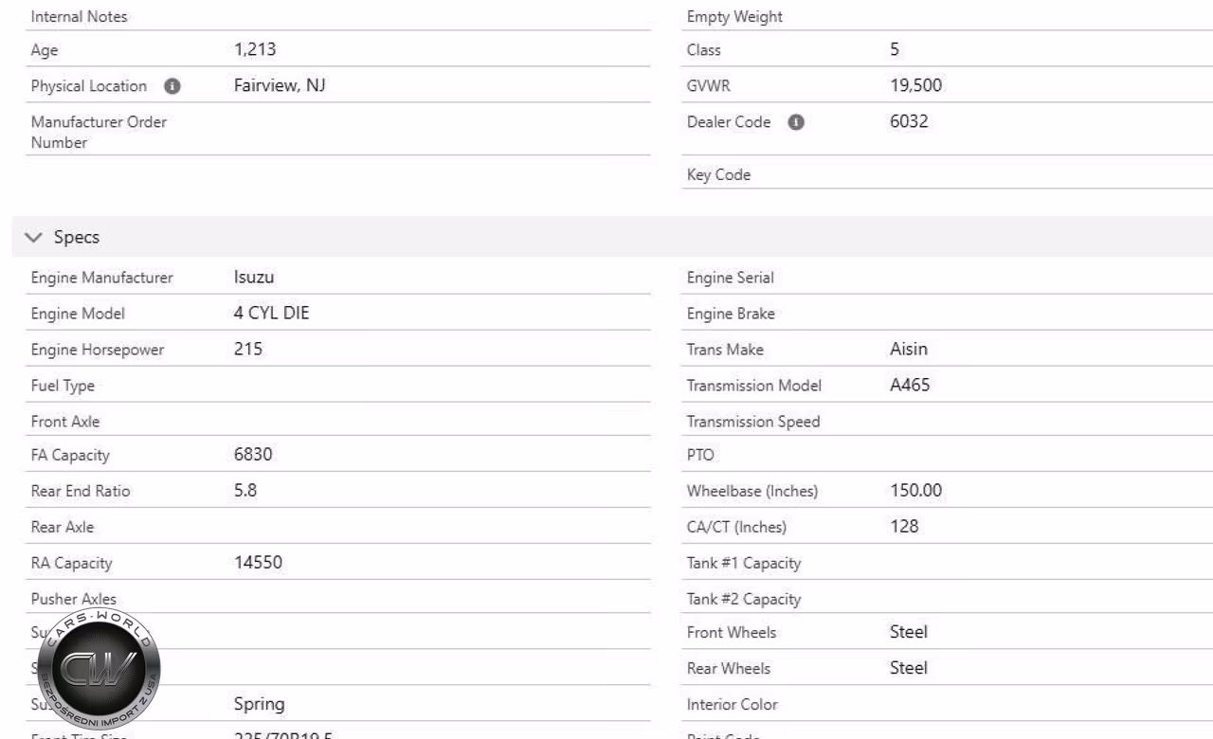Click the Front Wheels value Steel
The image size is (1213, 739).
click(x=909, y=632)
